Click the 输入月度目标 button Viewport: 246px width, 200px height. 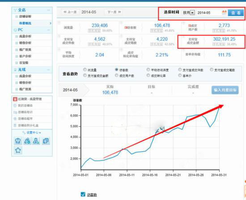(x=225, y=90)
